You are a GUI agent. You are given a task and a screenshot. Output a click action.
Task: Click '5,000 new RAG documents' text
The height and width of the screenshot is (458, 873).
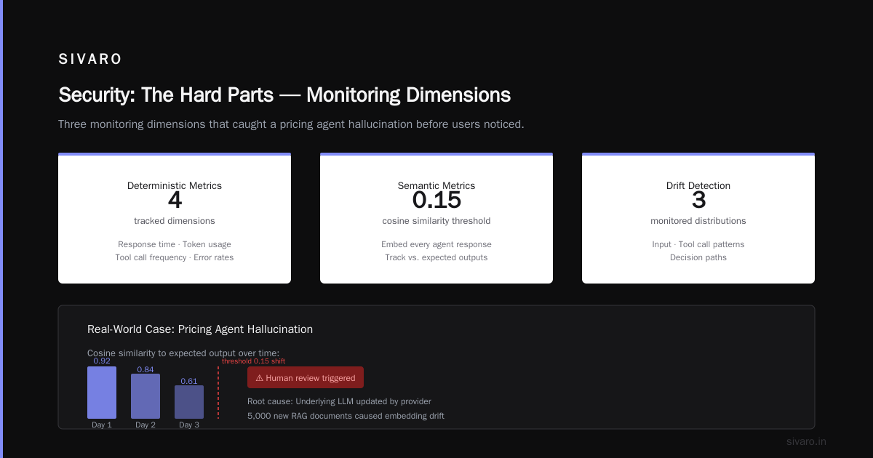[x=346, y=416]
